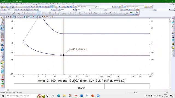
Task: Click vertical scrollbar down arrow
Action: click(x=170, y=88)
